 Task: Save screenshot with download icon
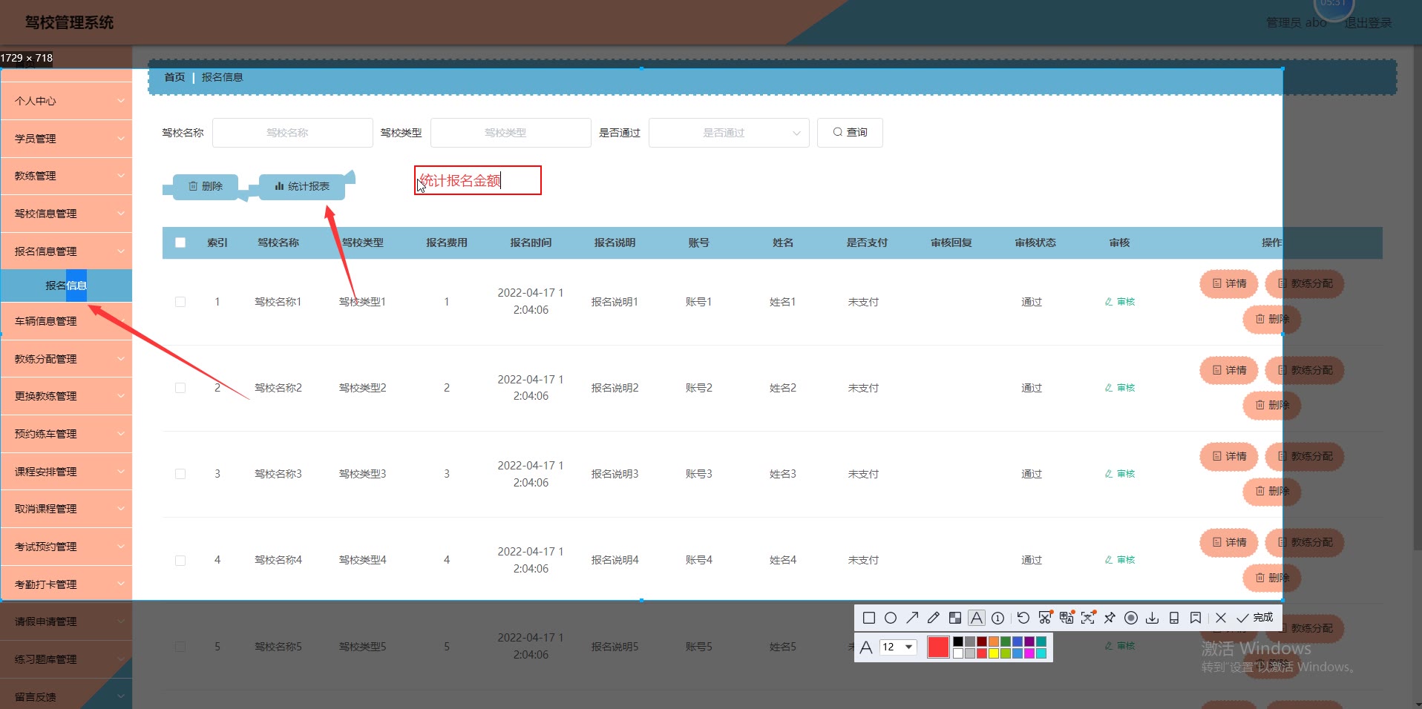click(x=1153, y=618)
